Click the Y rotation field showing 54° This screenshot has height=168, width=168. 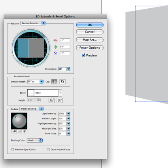tap(65, 47)
